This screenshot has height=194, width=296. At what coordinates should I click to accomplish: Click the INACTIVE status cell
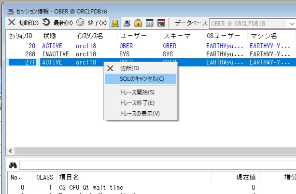coord(56,54)
